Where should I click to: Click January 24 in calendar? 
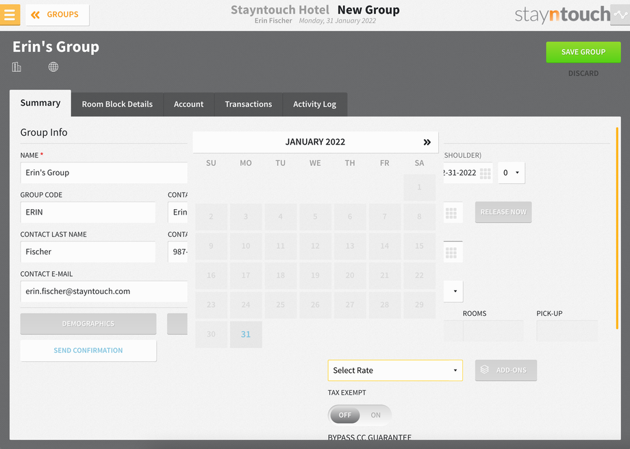pos(245,304)
